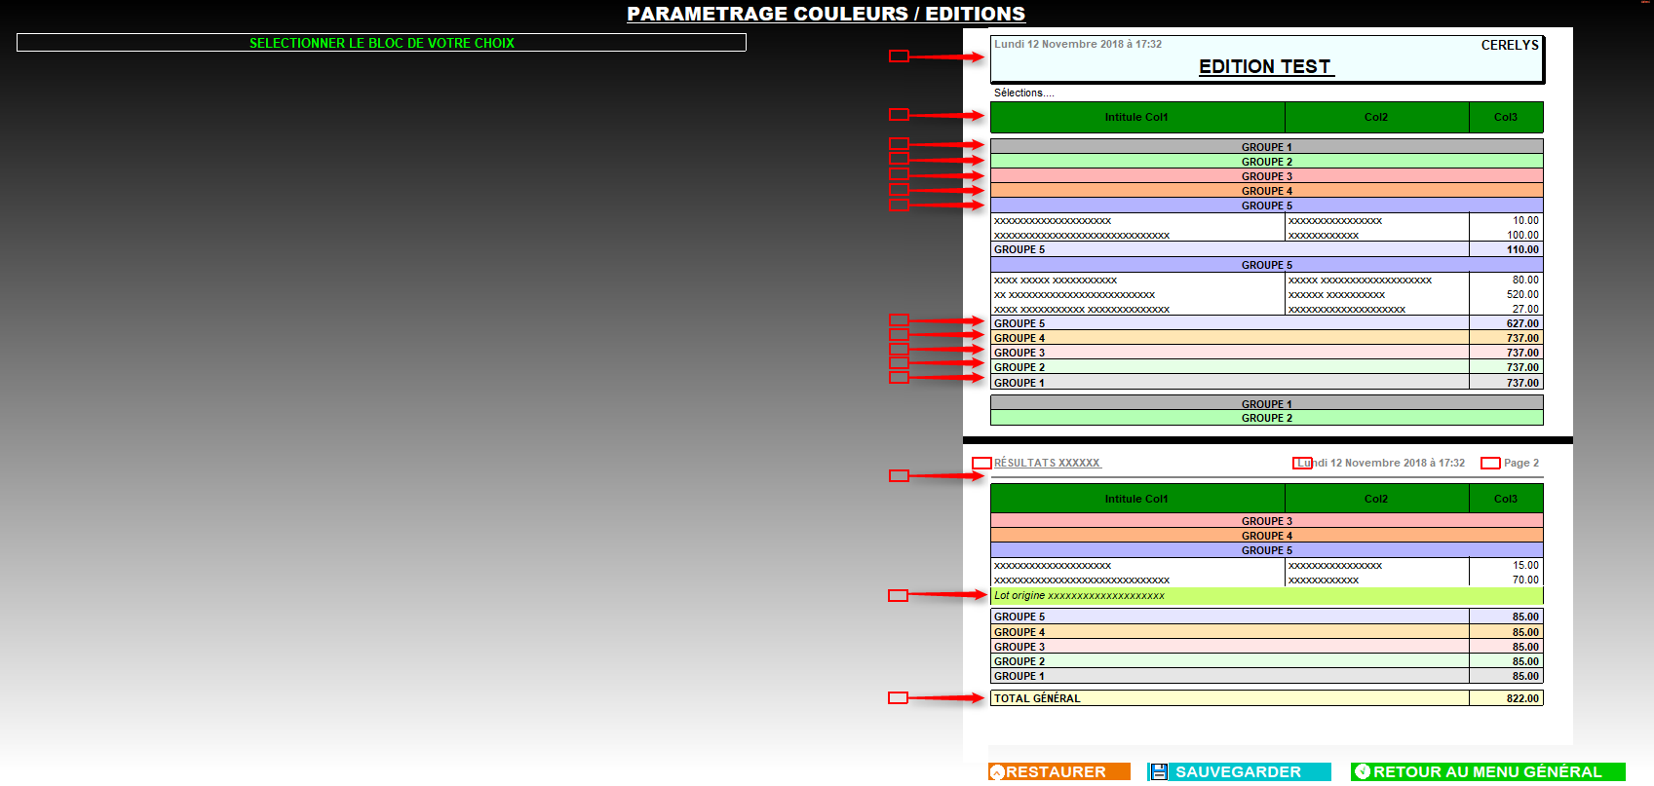Click the red box beside Résultats XXXXXX
1654x786 pixels.
point(981,464)
